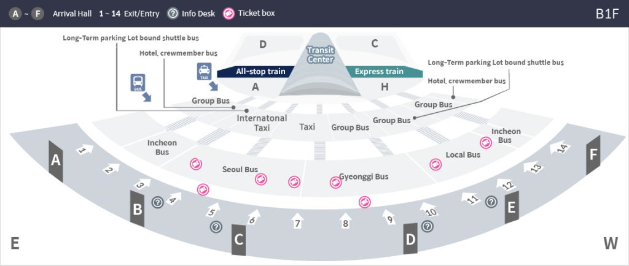
Task: Click the Ticket box legend icon in header
Action: [x=230, y=13]
